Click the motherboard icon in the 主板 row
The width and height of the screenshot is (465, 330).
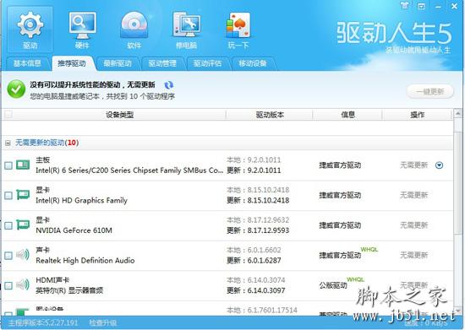click(23, 165)
